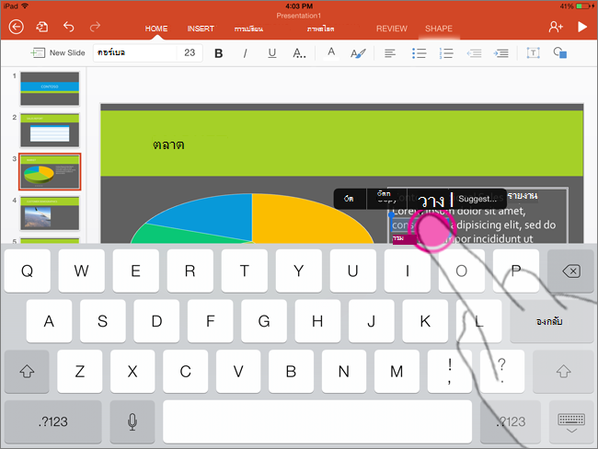The height and width of the screenshot is (449, 598).
Task: Tap the return key 'องกลับ'
Action: pos(551,321)
